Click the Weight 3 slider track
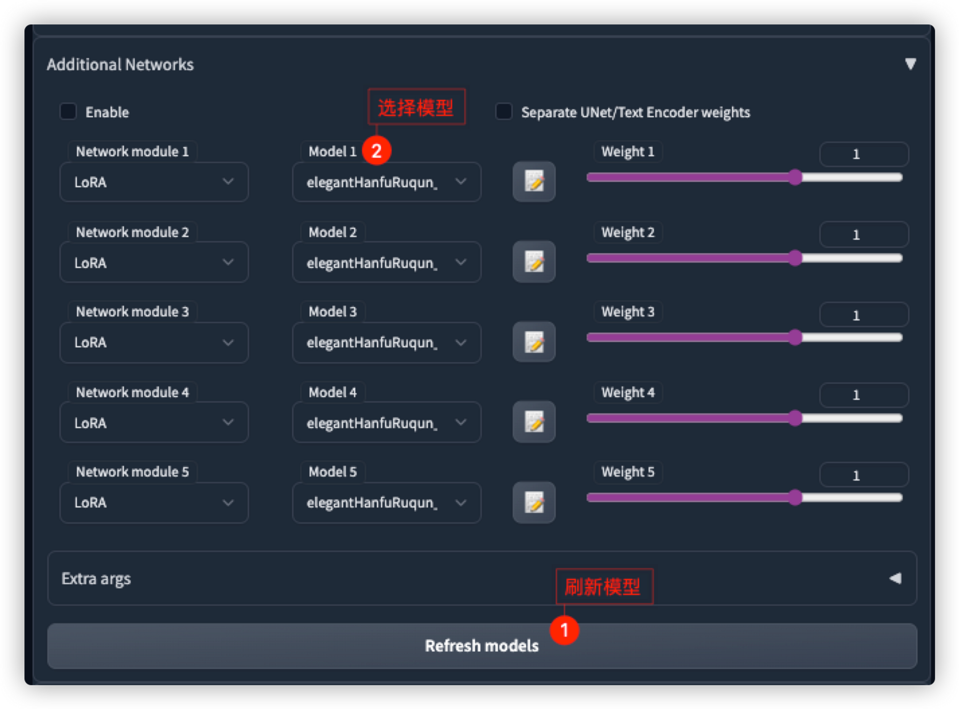959x709 pixels. (x=690, y=338)
